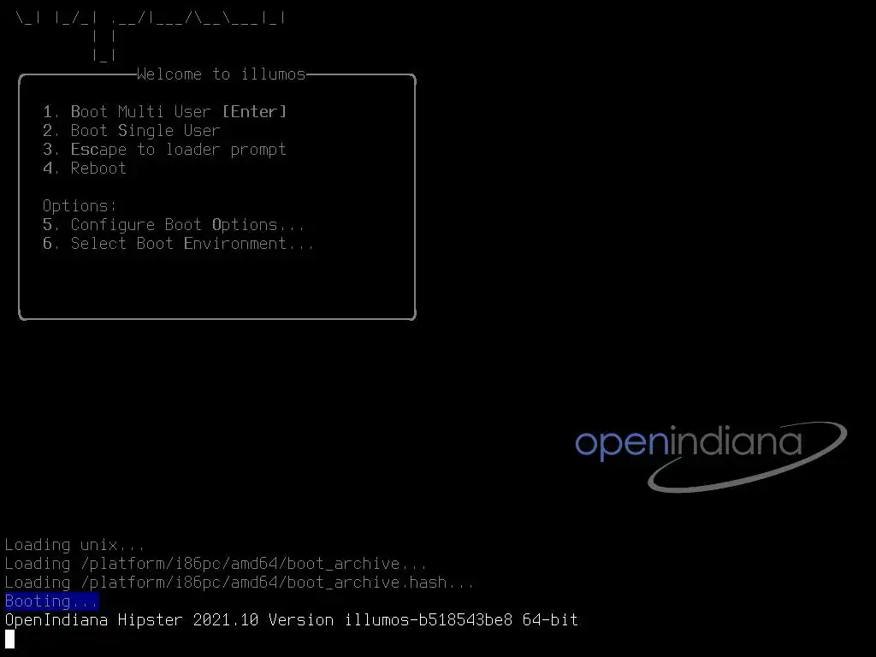Screen dimensions: 876x657
Task: Select Boot Multi User menu entry
Action: click(x=165, y=112)
